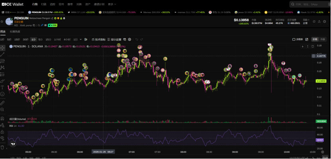Enter fullscreen chart mode

[x=307, y=39]
